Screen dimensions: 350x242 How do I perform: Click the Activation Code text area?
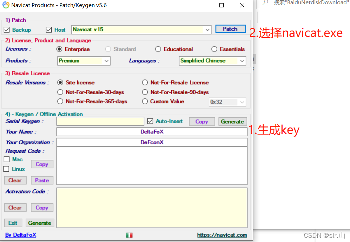click(x=152, y=208)
